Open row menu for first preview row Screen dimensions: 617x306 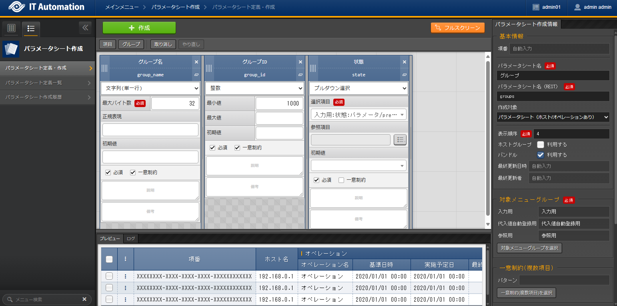pyautogui.click(x=125, y=276)
